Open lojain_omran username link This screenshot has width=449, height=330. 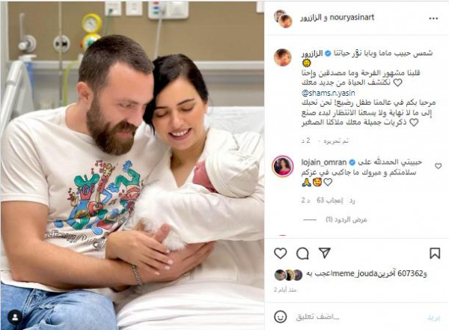[x=324, y=162]
